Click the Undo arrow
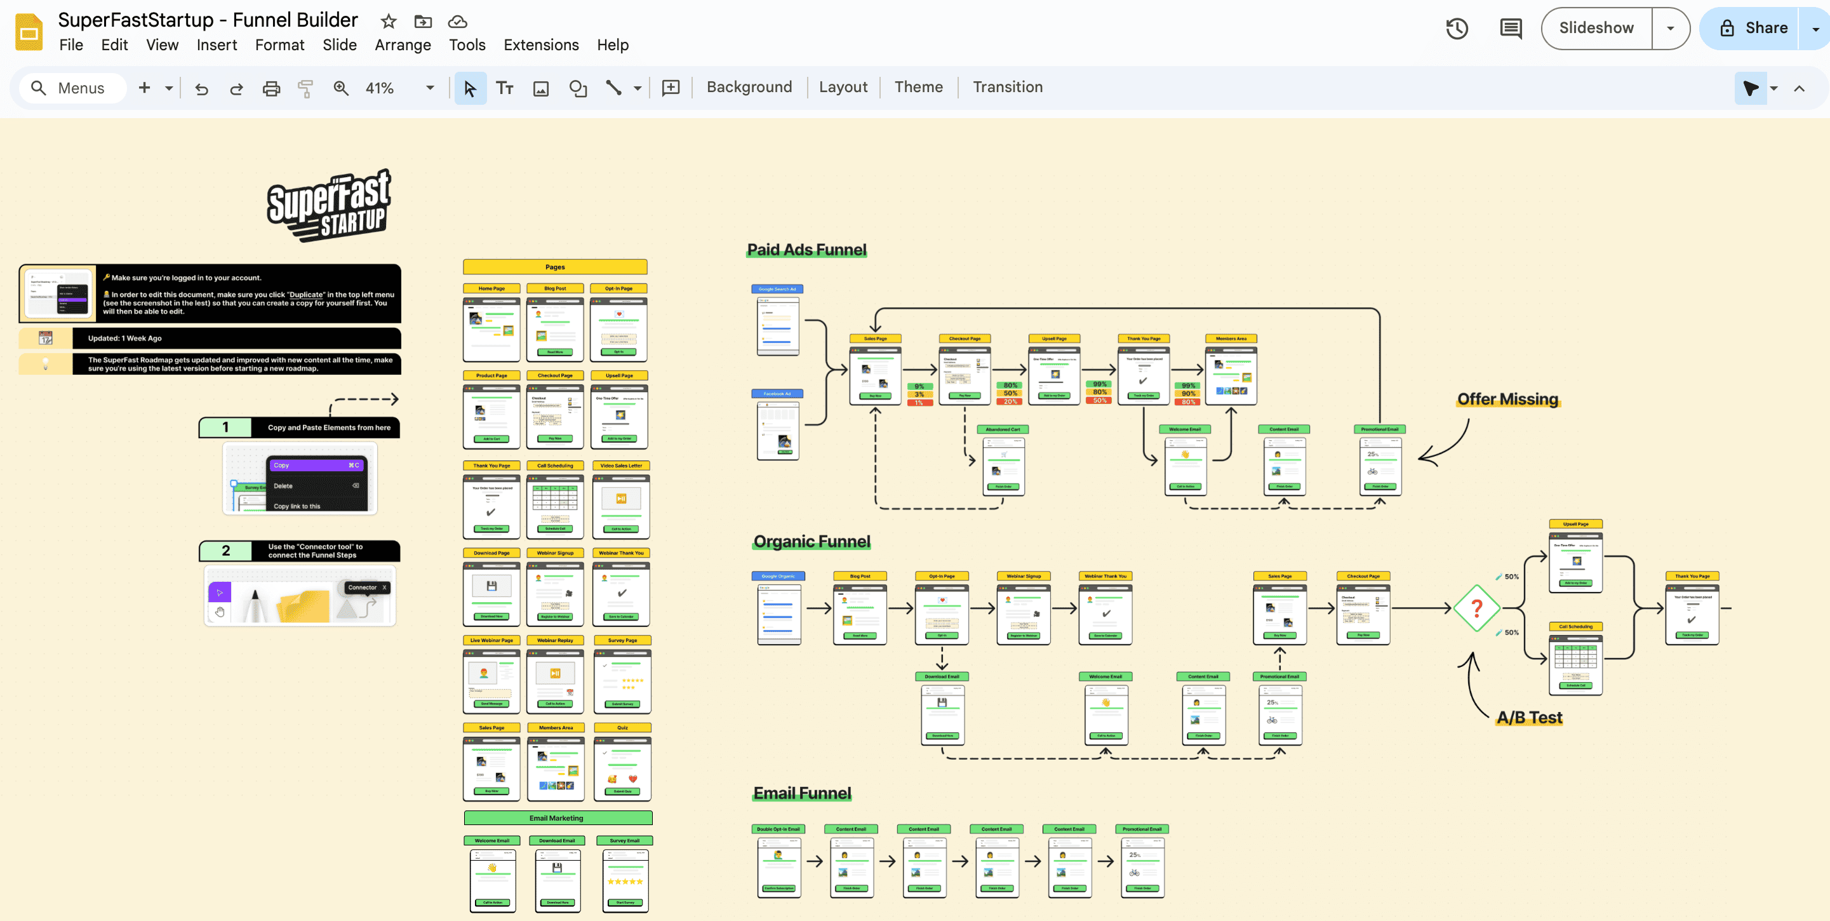The height and width of the screenshot is (921, 1830). [x=202, y=88]
